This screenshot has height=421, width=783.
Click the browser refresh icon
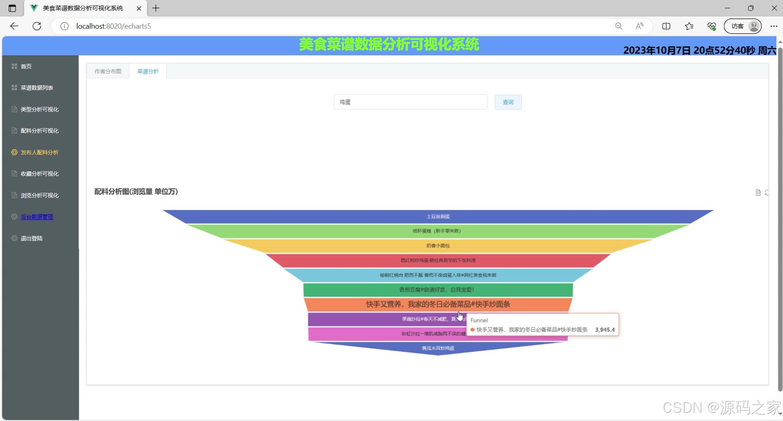pyautogui.click(x=37, y=26)
